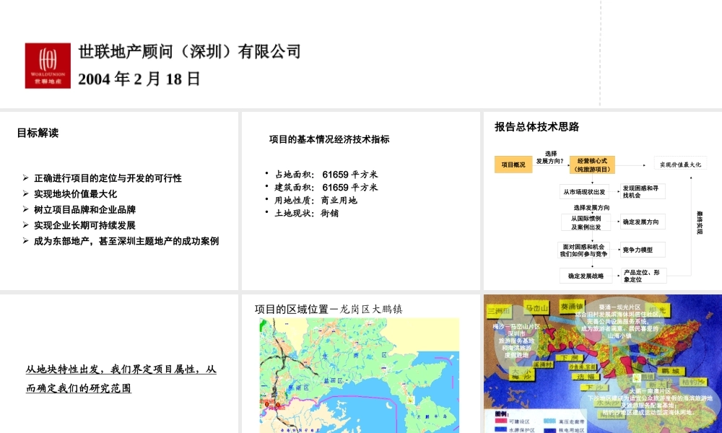Click heading 项目的基本情况经济技术指标

(x=329, y=139)
